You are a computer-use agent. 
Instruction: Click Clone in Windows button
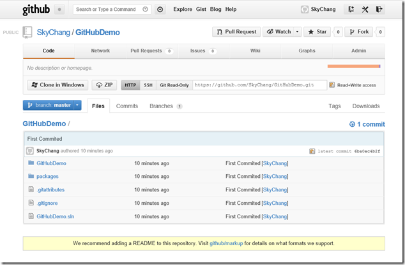(x=57, y=85)
